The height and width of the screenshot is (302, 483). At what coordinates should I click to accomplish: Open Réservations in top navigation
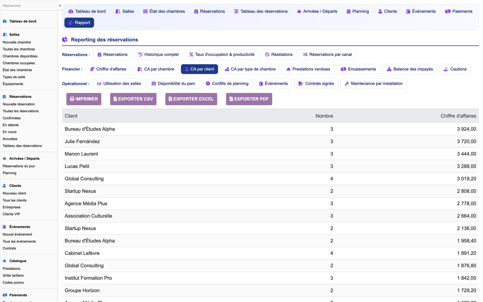click(209, 11)
